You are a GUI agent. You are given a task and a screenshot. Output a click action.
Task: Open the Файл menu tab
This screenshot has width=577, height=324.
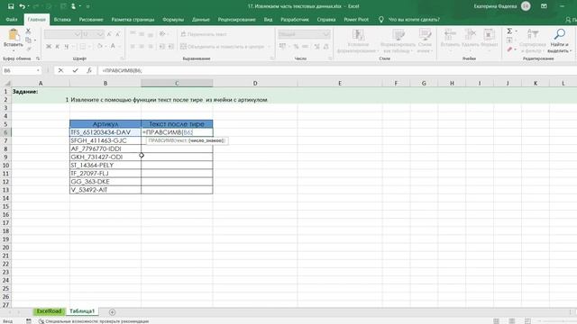coord(12,20)
